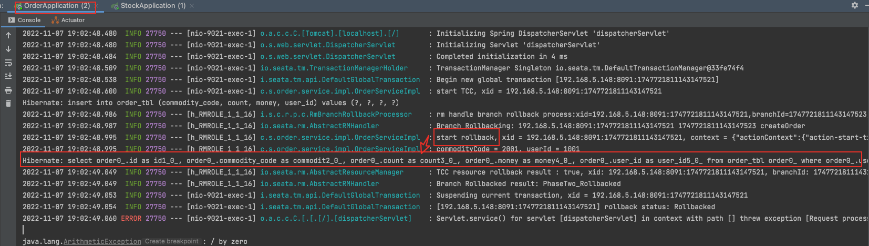Click 'commodityCode = 2001, userId = 1001' text
The image size is (869, 246).
508,149
